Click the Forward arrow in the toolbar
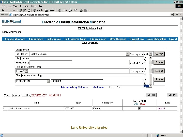The image size is (183, 137). coord(14,10)
